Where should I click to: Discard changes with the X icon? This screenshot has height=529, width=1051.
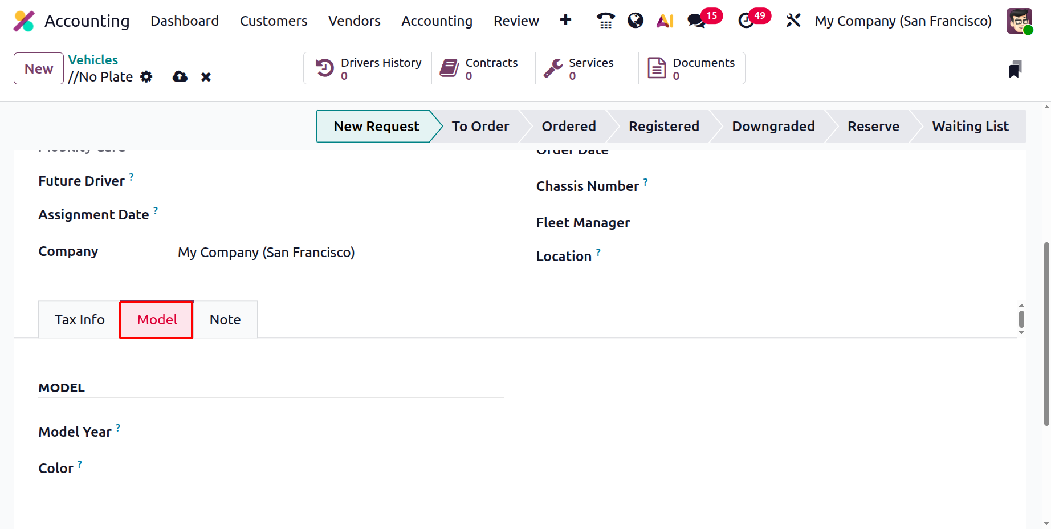(206, 76)
